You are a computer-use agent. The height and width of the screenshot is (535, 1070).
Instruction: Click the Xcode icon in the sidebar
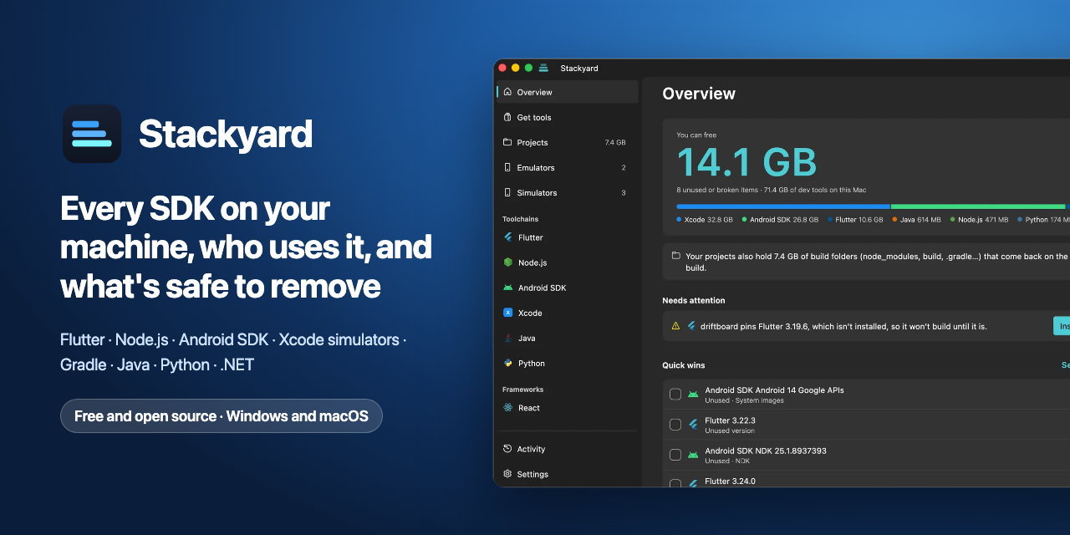[507, 313]
